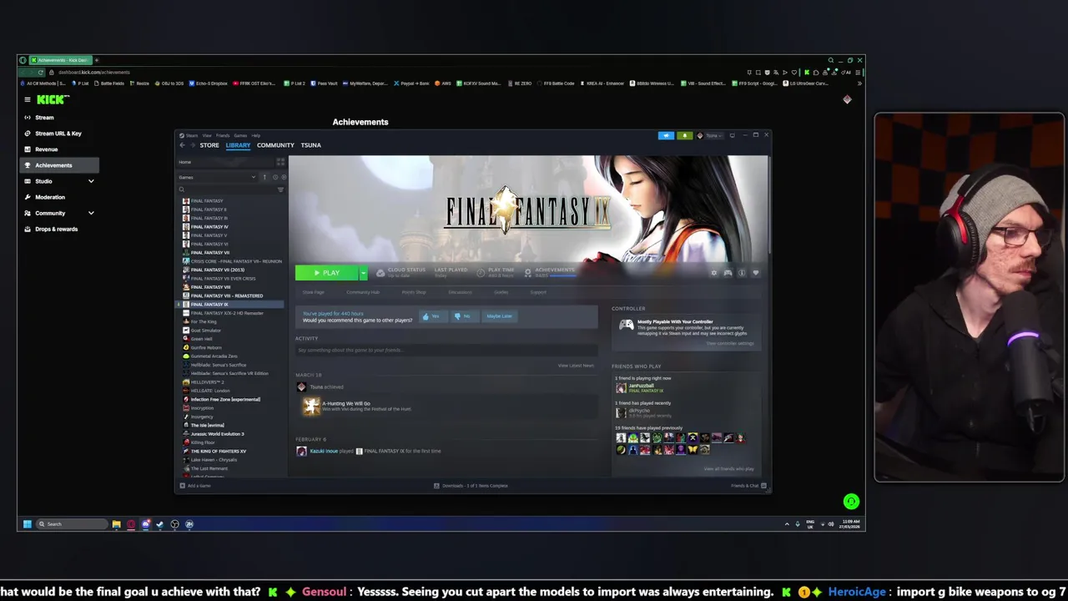Open the Help menu in Steam
This screenshot has height=601, width=1068.
256,135
